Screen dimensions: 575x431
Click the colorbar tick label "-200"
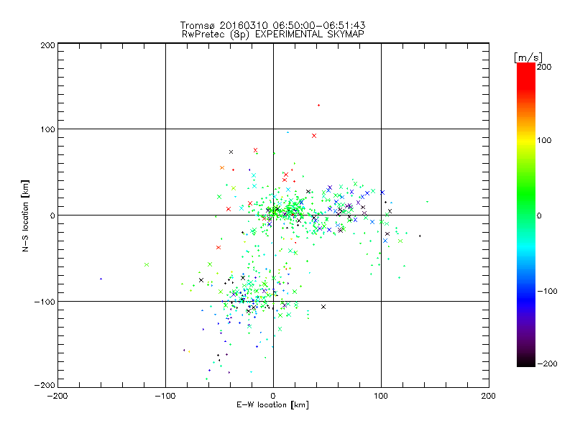tap(547, 363)
